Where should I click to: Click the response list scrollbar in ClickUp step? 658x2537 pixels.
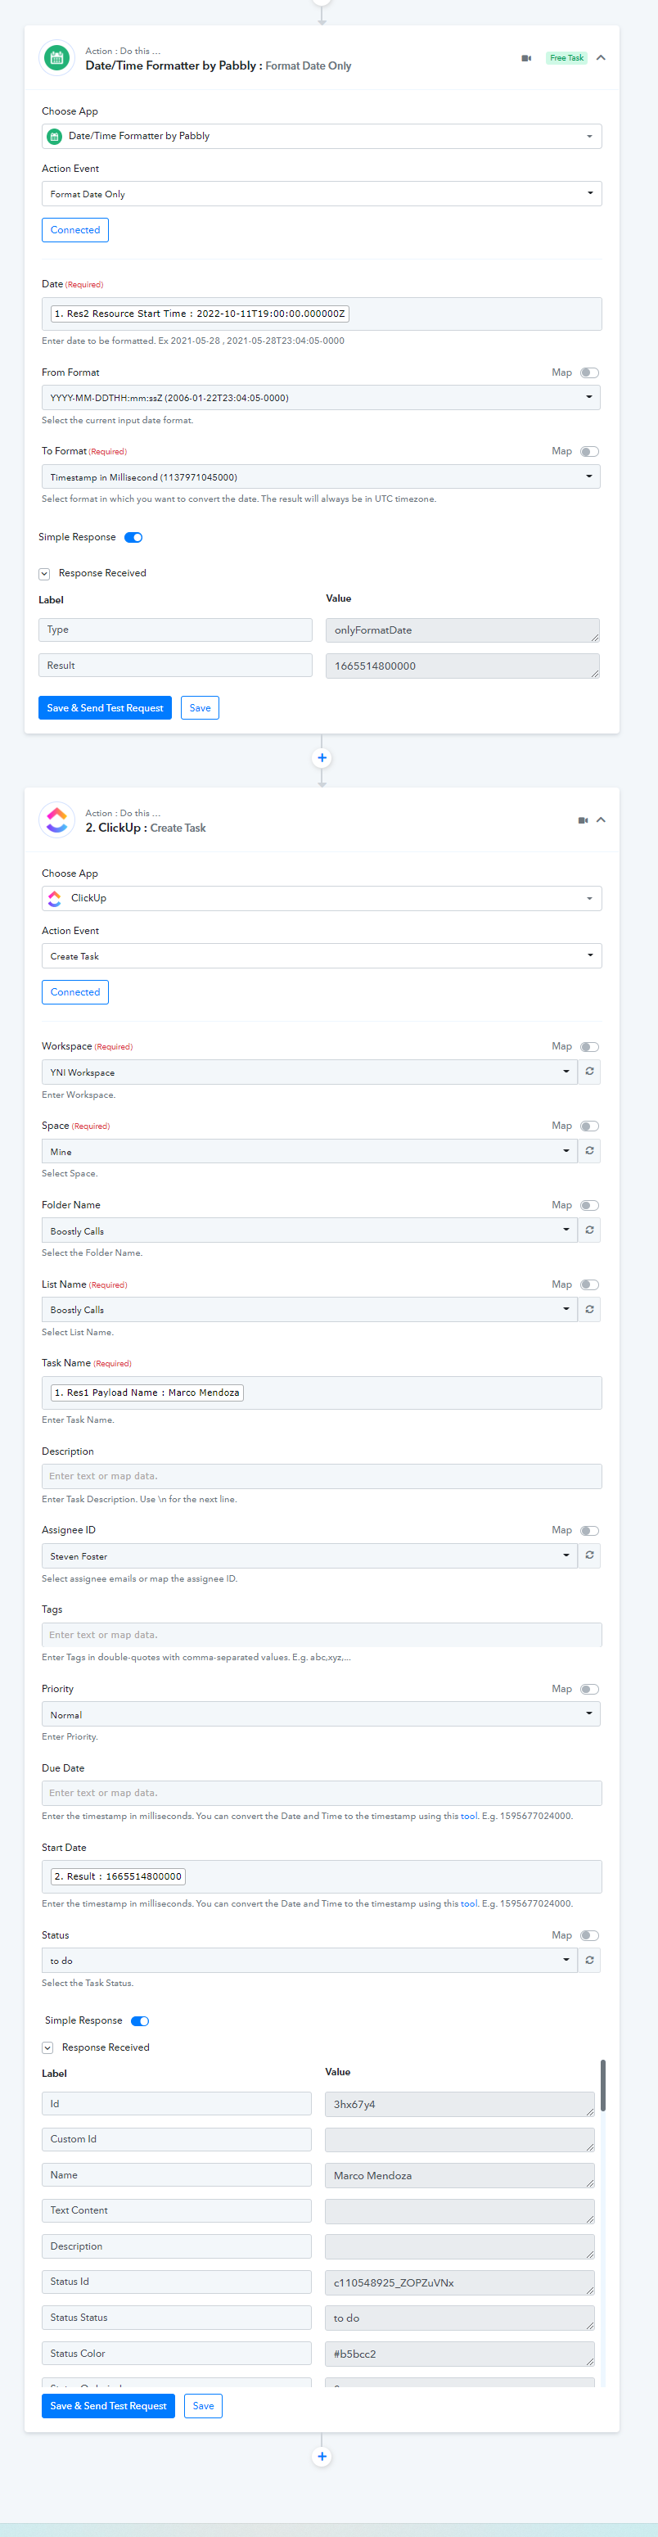point(603,2085)
